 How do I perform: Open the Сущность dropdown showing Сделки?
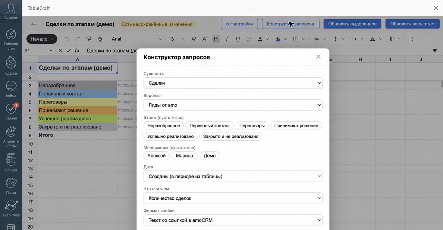[x=233, y=83]
